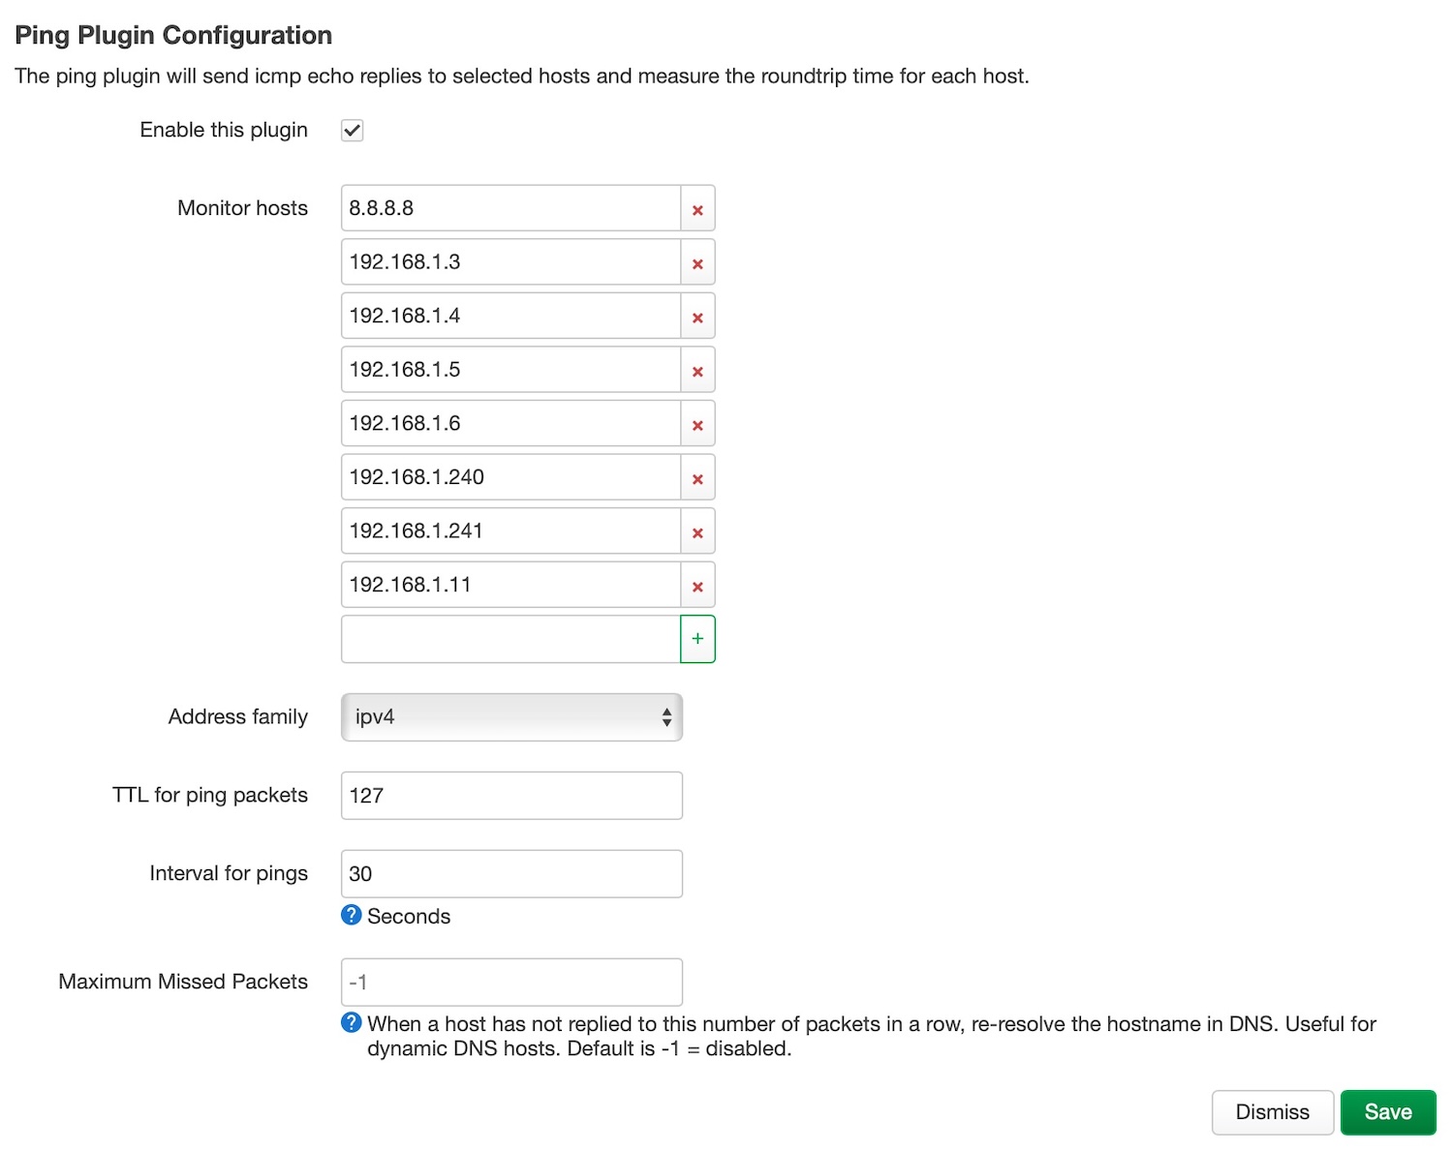Edit TTL for ping packets field
This screenshot has height=1151, width=1453.
(x=511, y=796)
